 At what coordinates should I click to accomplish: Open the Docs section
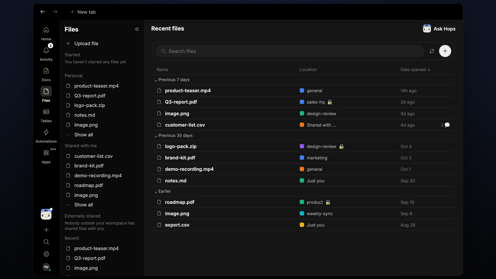click(46, 74)
